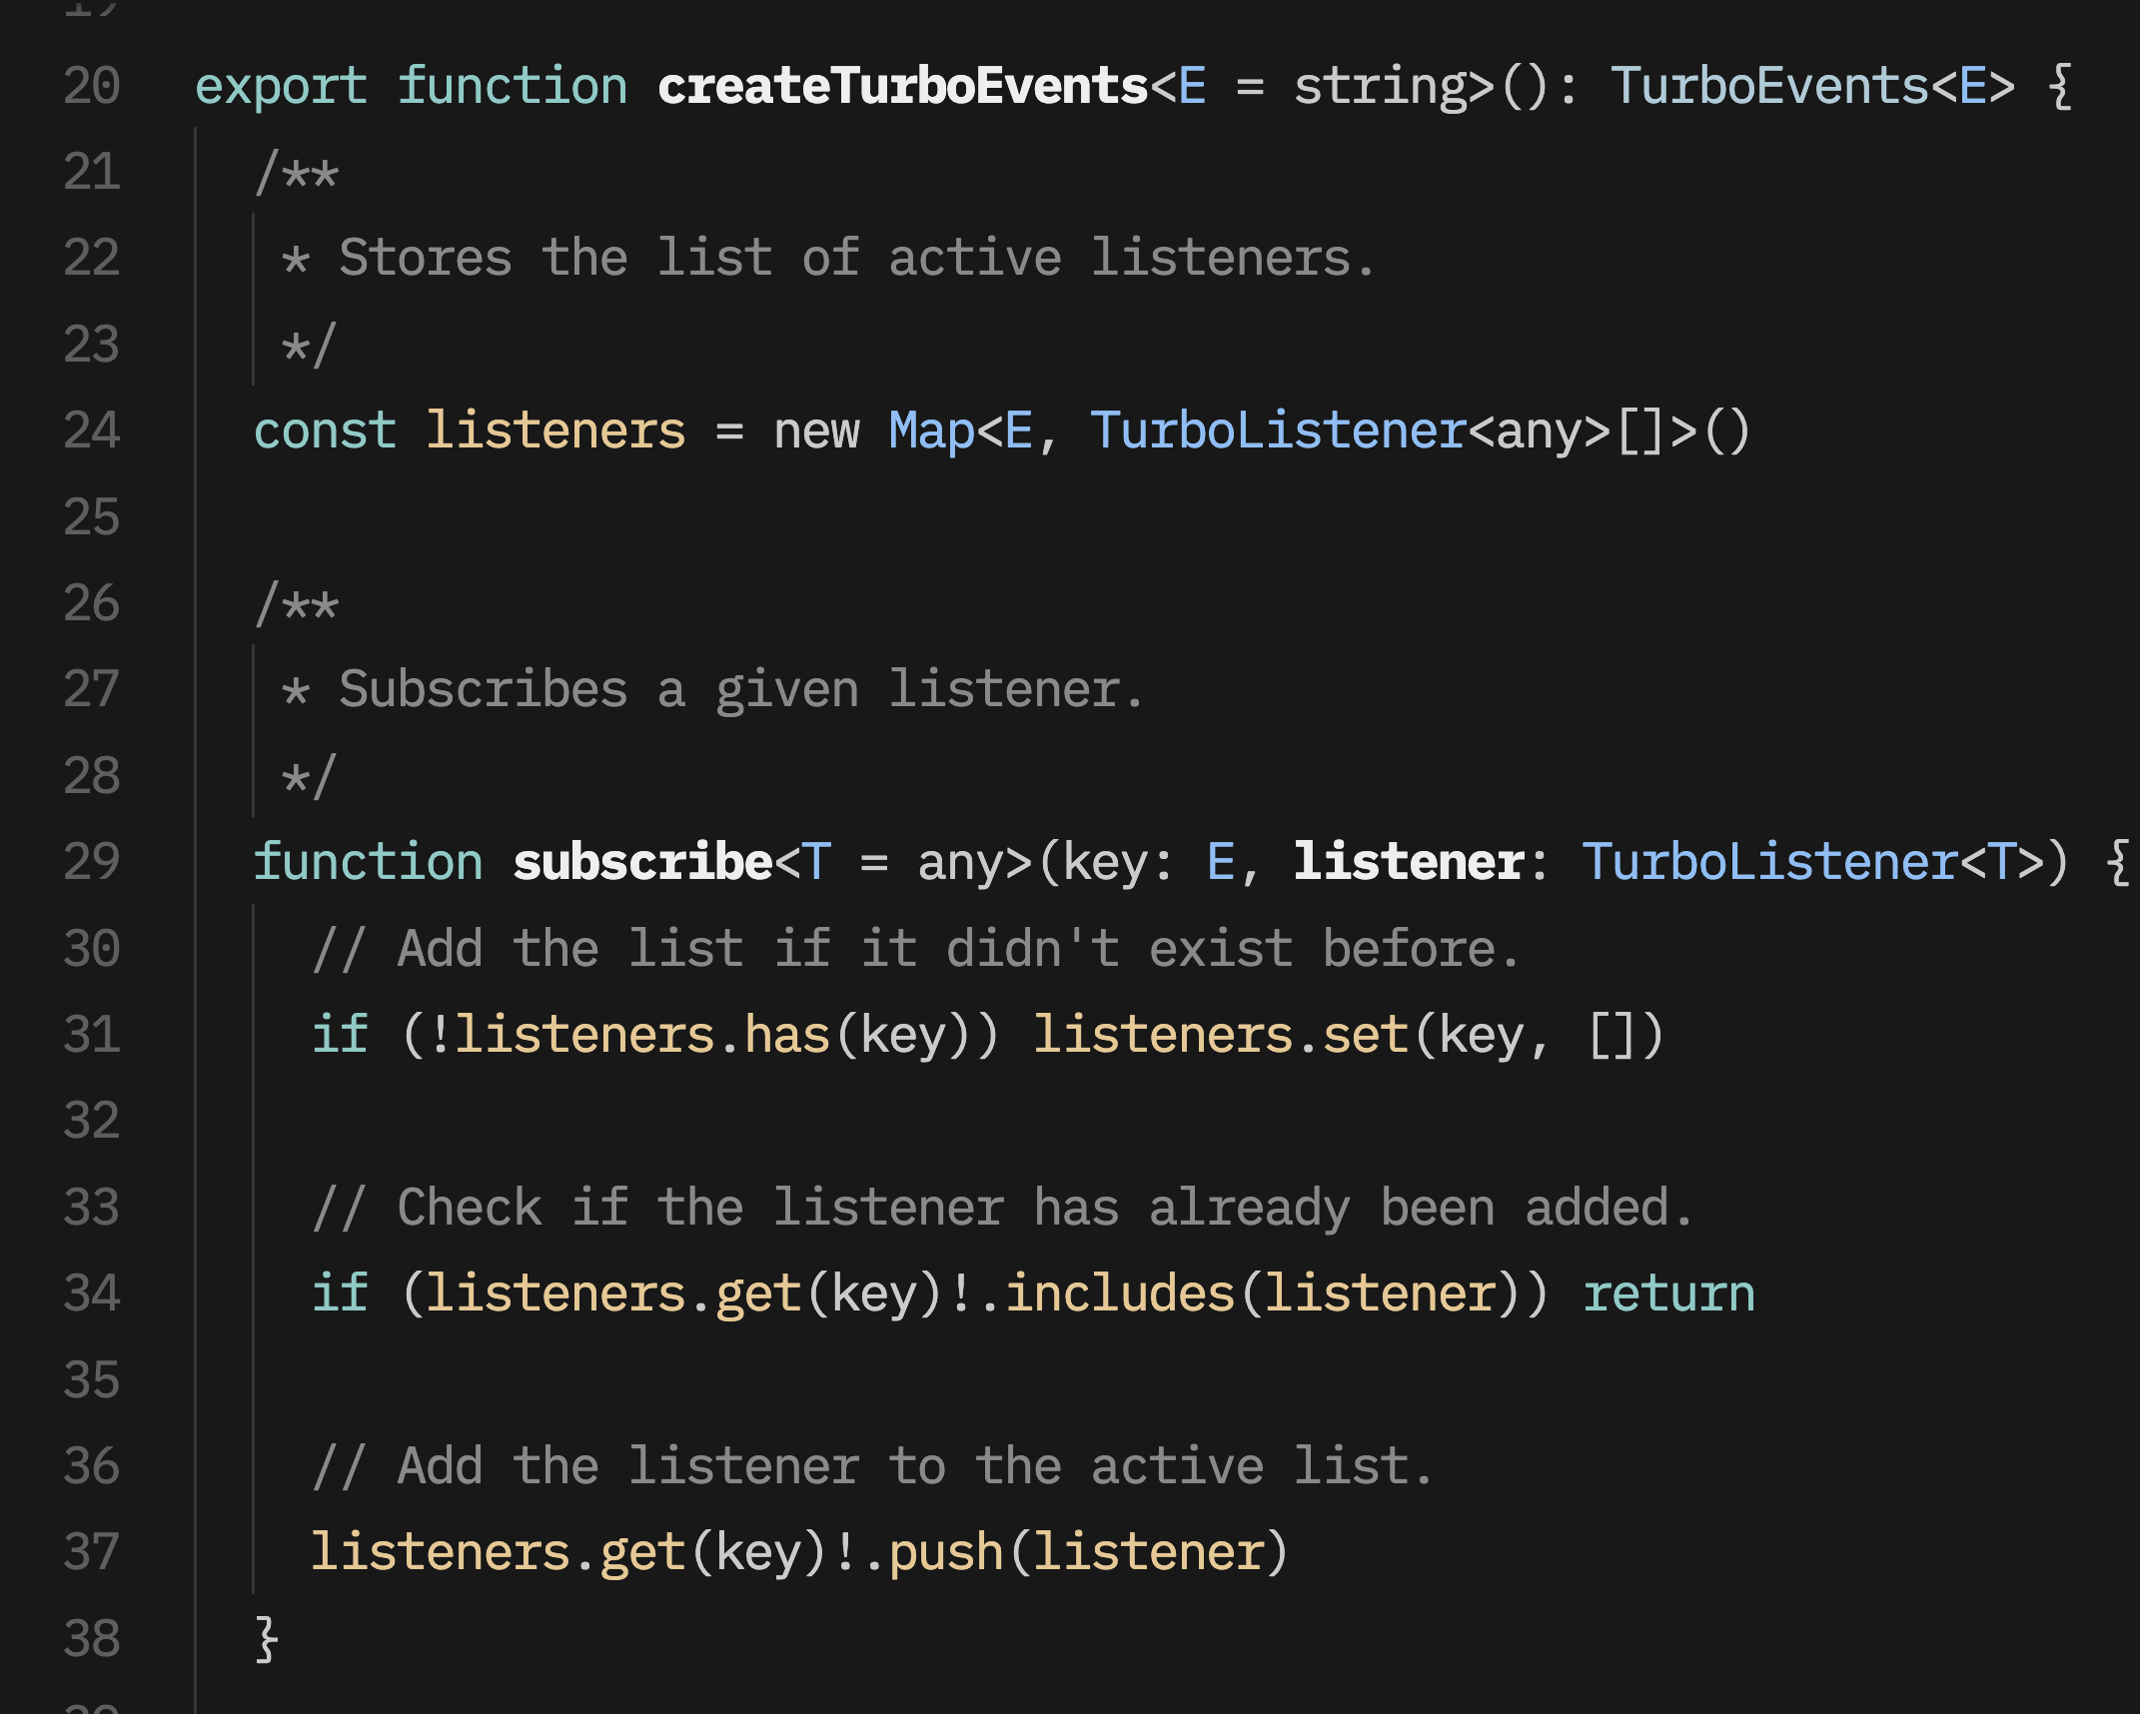Click TurboListener type in listeners declaration
Viewport: 2140px width, 1714px height.
click(1278, 430)
